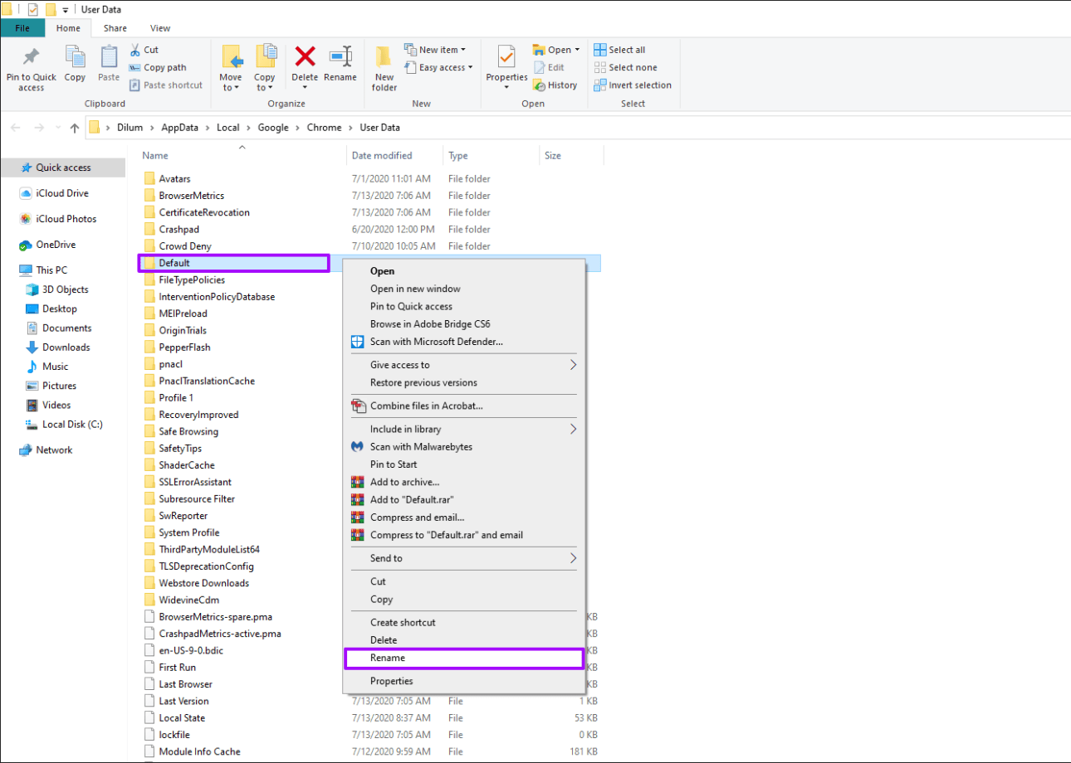Image resolution: width=1071 pixels, height=763 pixels.
Task: Click the AppData breadcrumb in address bar
Action: [x=180, y=128]
